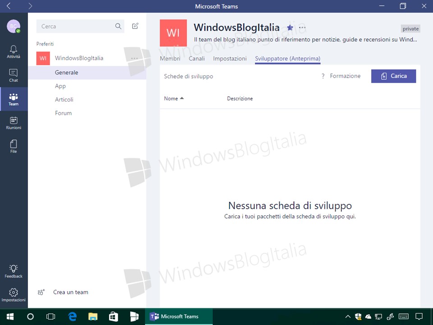The height and width of the screenshot is (325, 433).
Task: Switch to the Canali tab
Action: coord(197,59)
